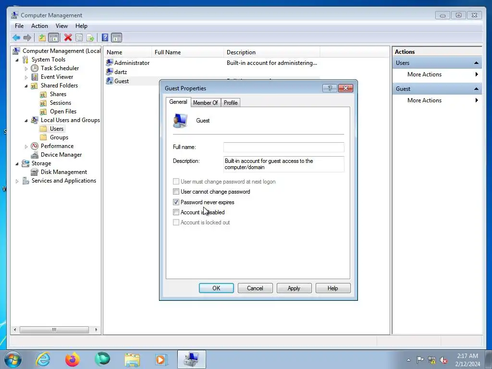Click the Properties toolbar icon
This screenshot has width=492, height=369.
[x=79, y=38]
